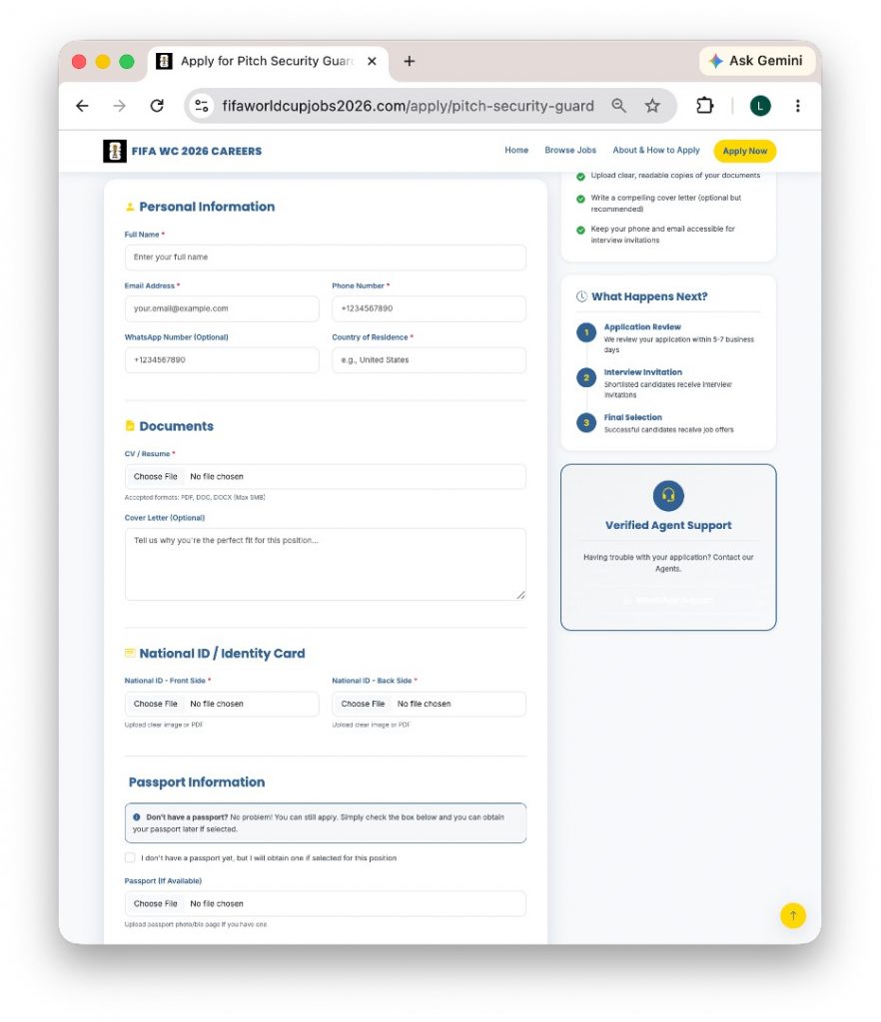This screenshot has height=1022, width=881.
Task: Click the scroll-to-top yellow arrow button
Action: click(x=793, y=915)
